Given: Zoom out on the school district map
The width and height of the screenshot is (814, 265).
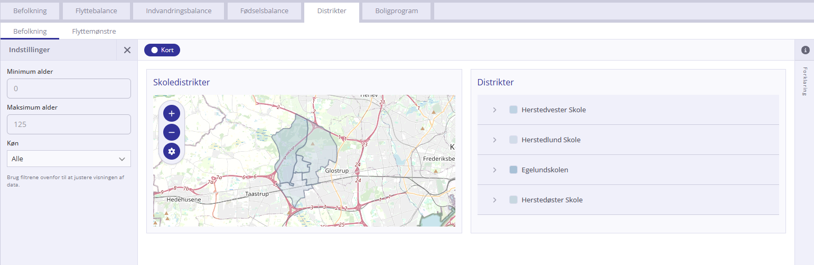Looking at the screenshot, I should (172, 132).
